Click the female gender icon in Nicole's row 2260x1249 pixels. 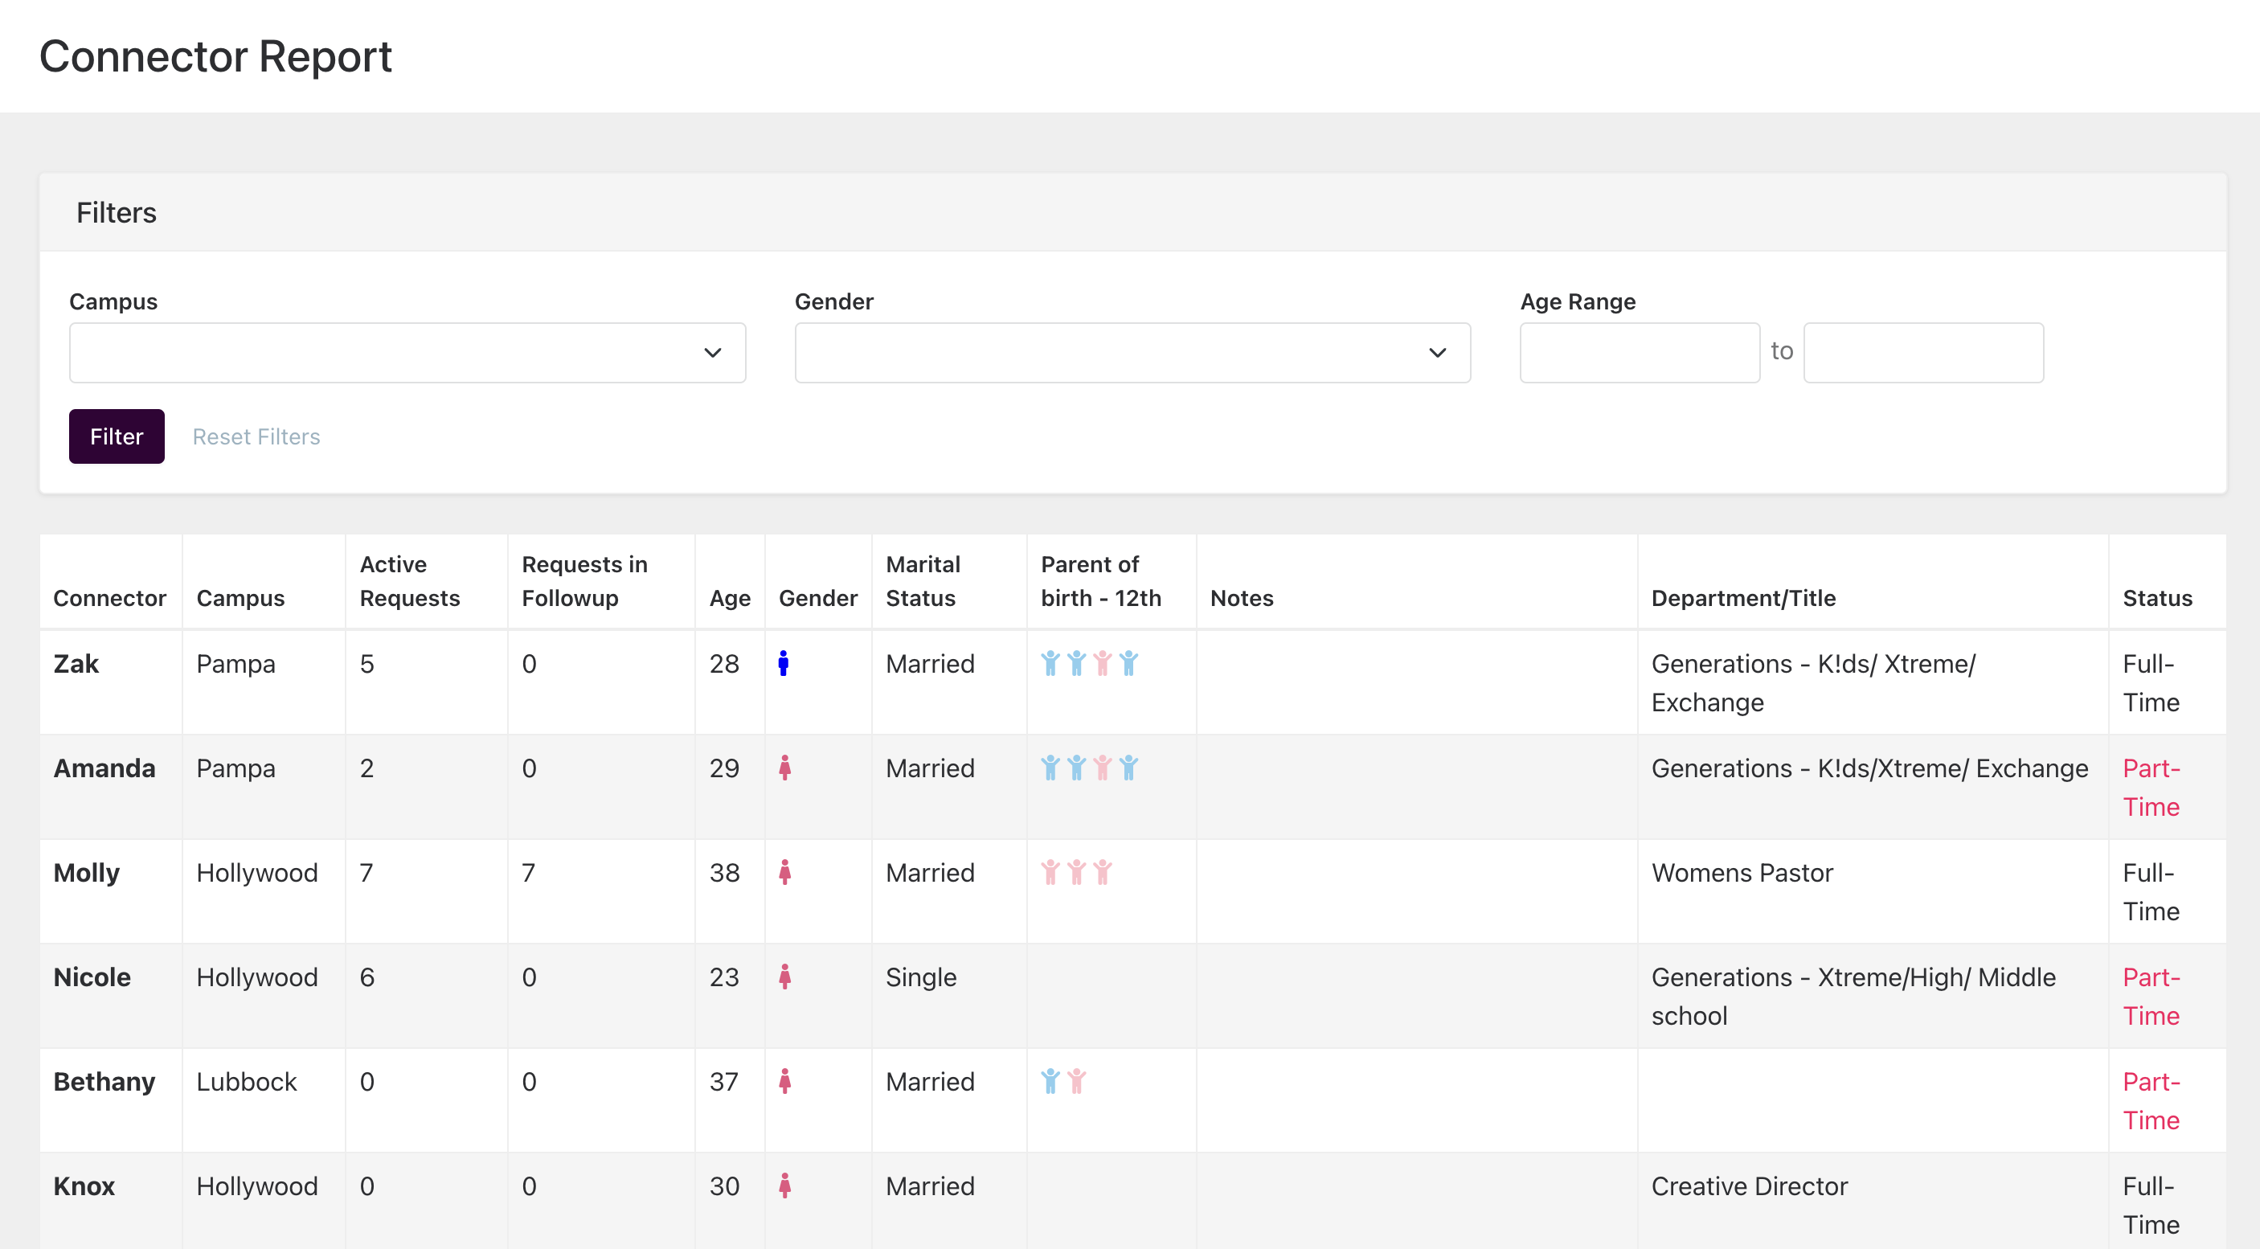coord(784,977)
